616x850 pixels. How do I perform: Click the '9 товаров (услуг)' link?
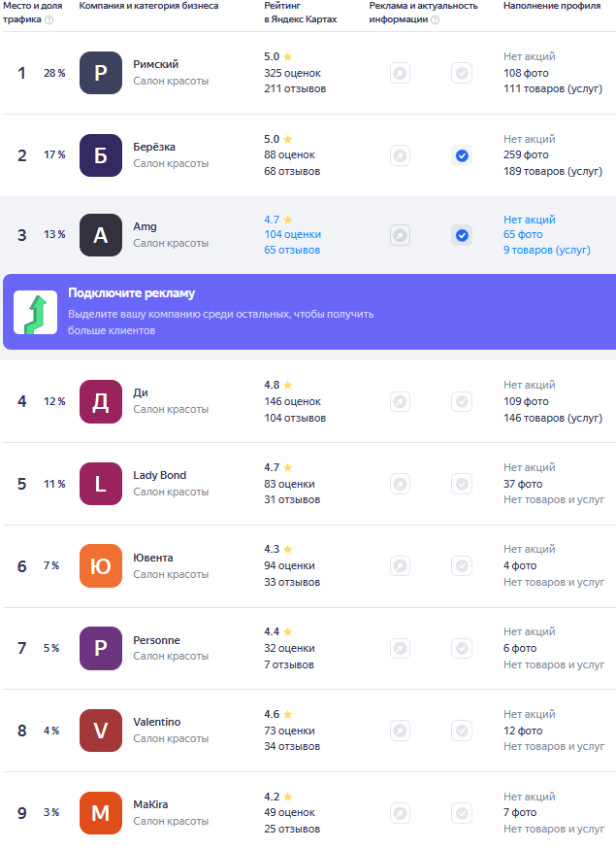[547, 250]
